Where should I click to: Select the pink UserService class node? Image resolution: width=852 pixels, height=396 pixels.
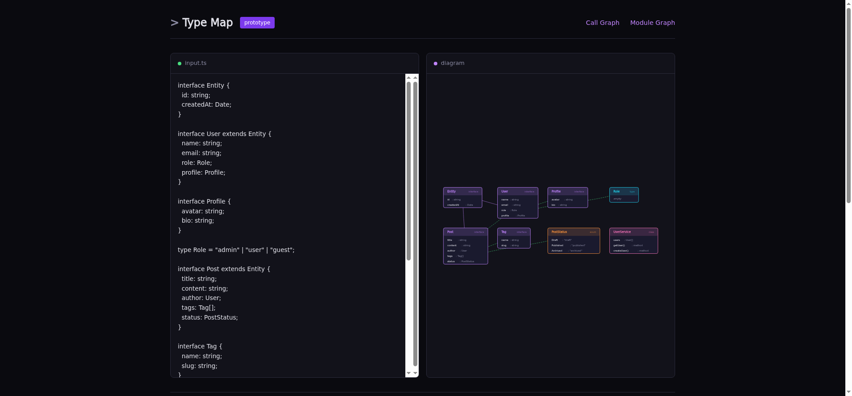[x=633, y=241]
